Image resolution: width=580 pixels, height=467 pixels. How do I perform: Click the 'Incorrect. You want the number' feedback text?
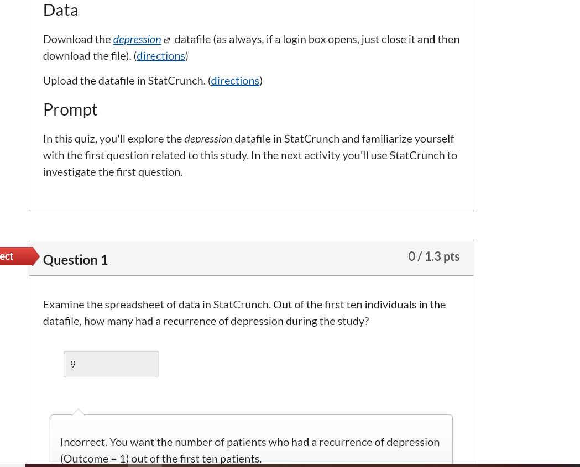(x=250, y=450)
